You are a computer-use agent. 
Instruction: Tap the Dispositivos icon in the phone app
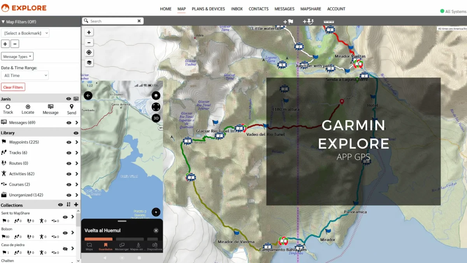point(154,247)
